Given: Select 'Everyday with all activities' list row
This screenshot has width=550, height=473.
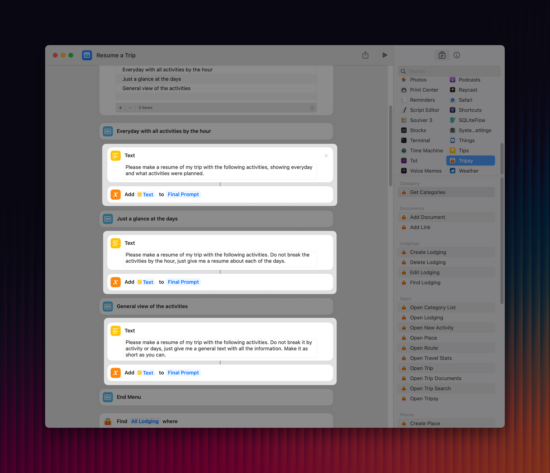Looking at the screenshot, I should [x=216, y=70].
